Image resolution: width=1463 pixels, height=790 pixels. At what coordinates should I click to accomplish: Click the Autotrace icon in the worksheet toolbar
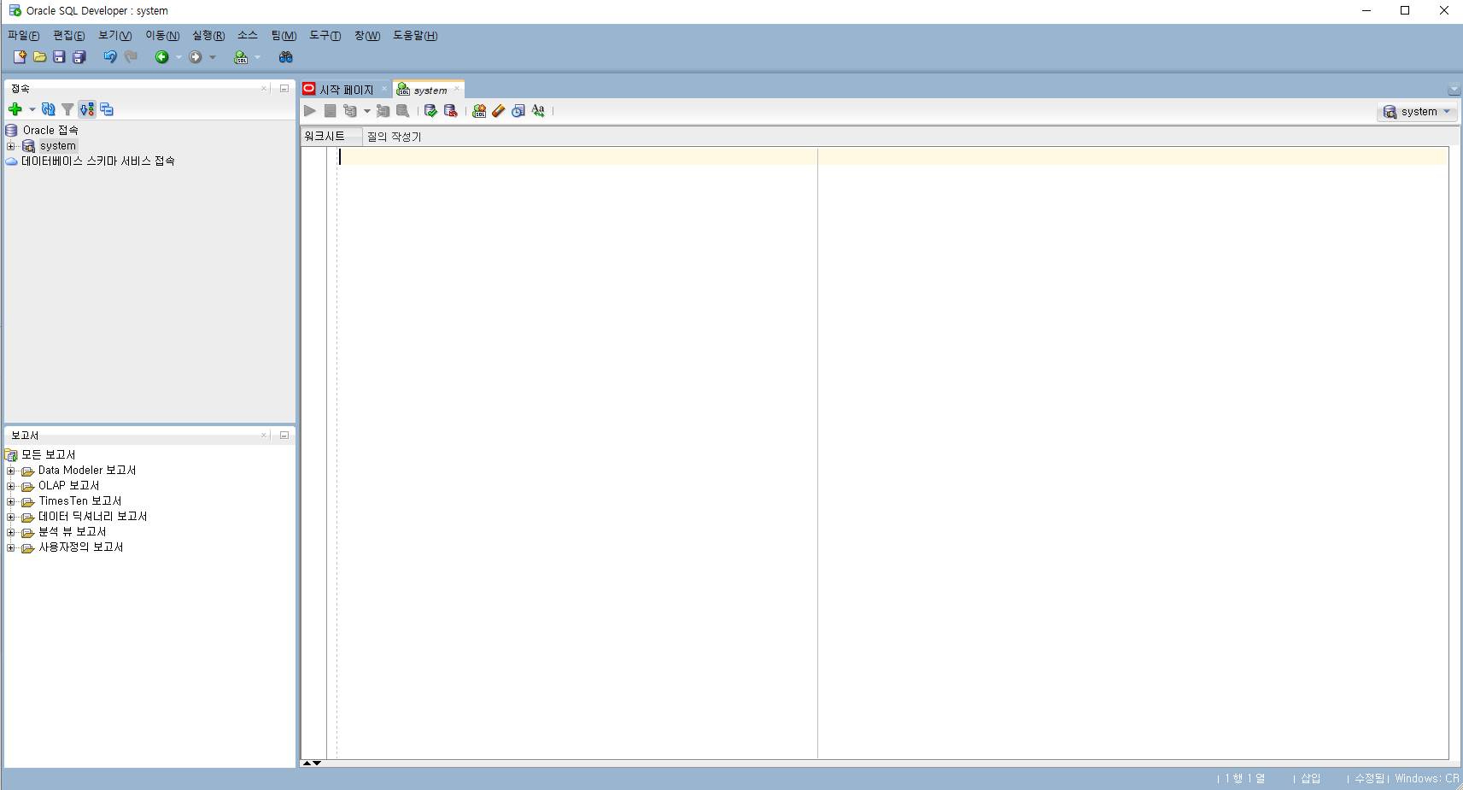pyautogui.click(x=383, y=111)
